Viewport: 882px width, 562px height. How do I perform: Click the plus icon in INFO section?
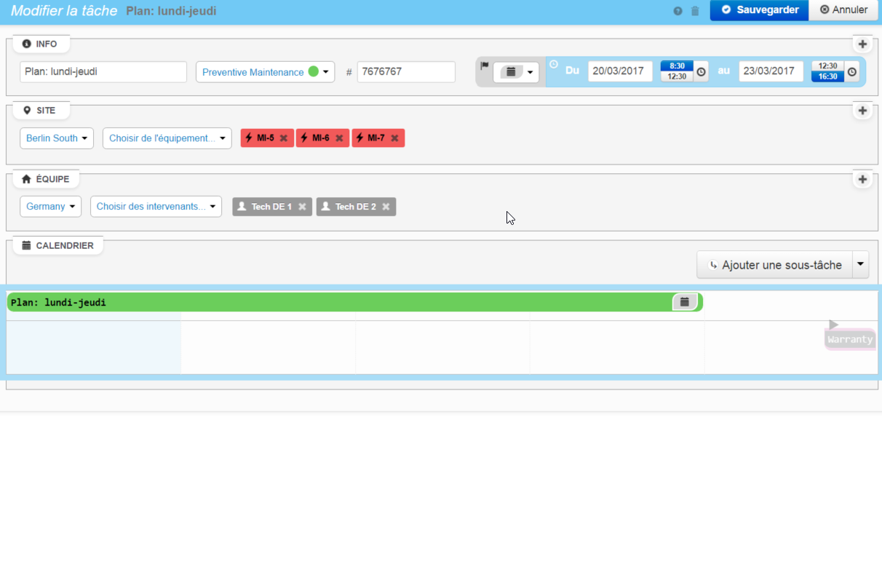pyautogui.click(x=862, y=44)
